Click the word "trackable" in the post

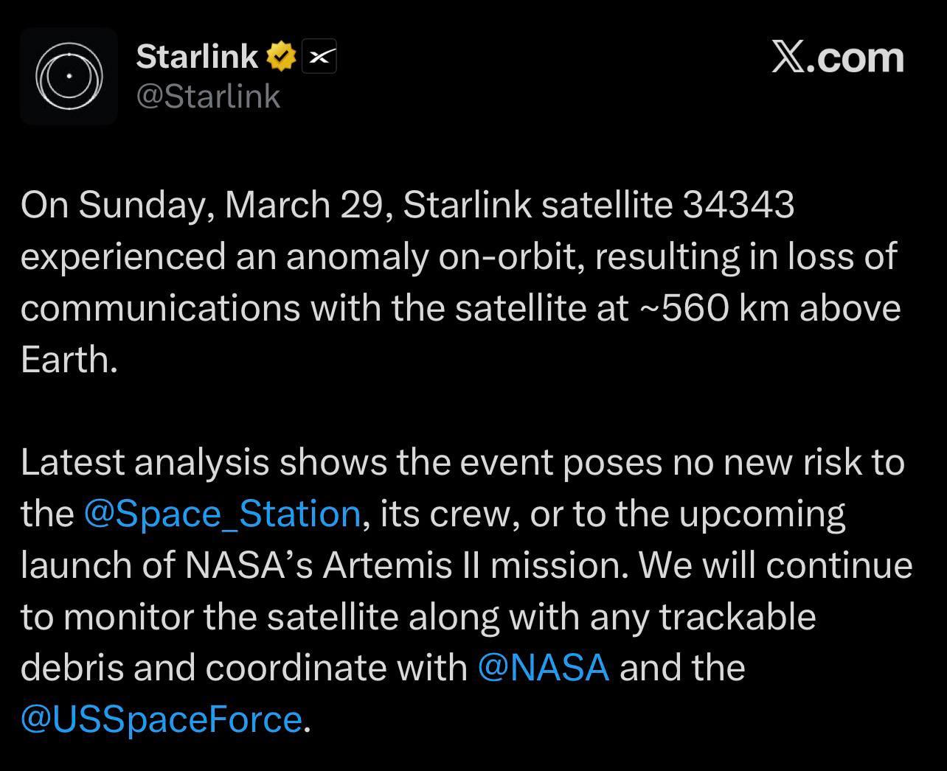click(737, 617)
